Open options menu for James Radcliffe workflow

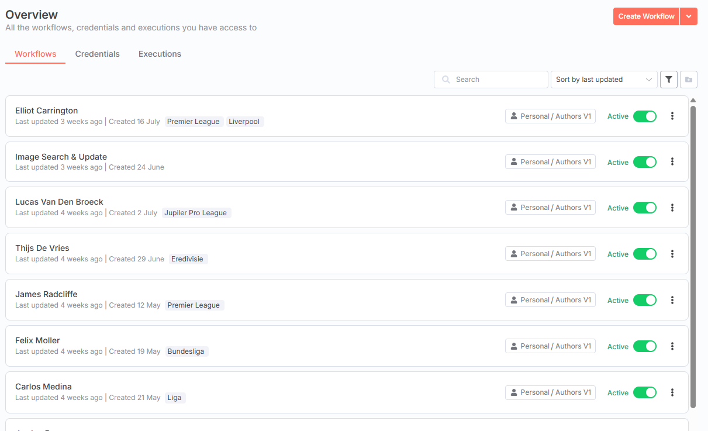(672, 299)
